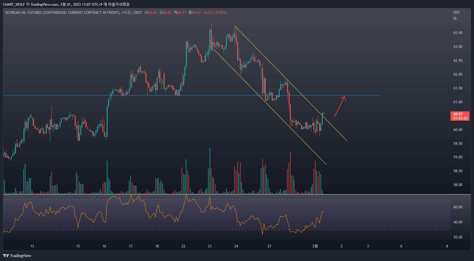Click price axis label 59.50
The image size is (474, 261).
pyautogui.click(x=458, y=144)
